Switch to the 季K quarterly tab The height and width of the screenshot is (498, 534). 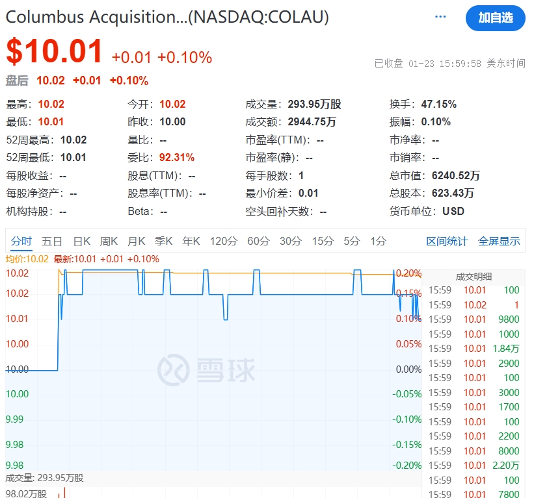[x=163, y=240]
